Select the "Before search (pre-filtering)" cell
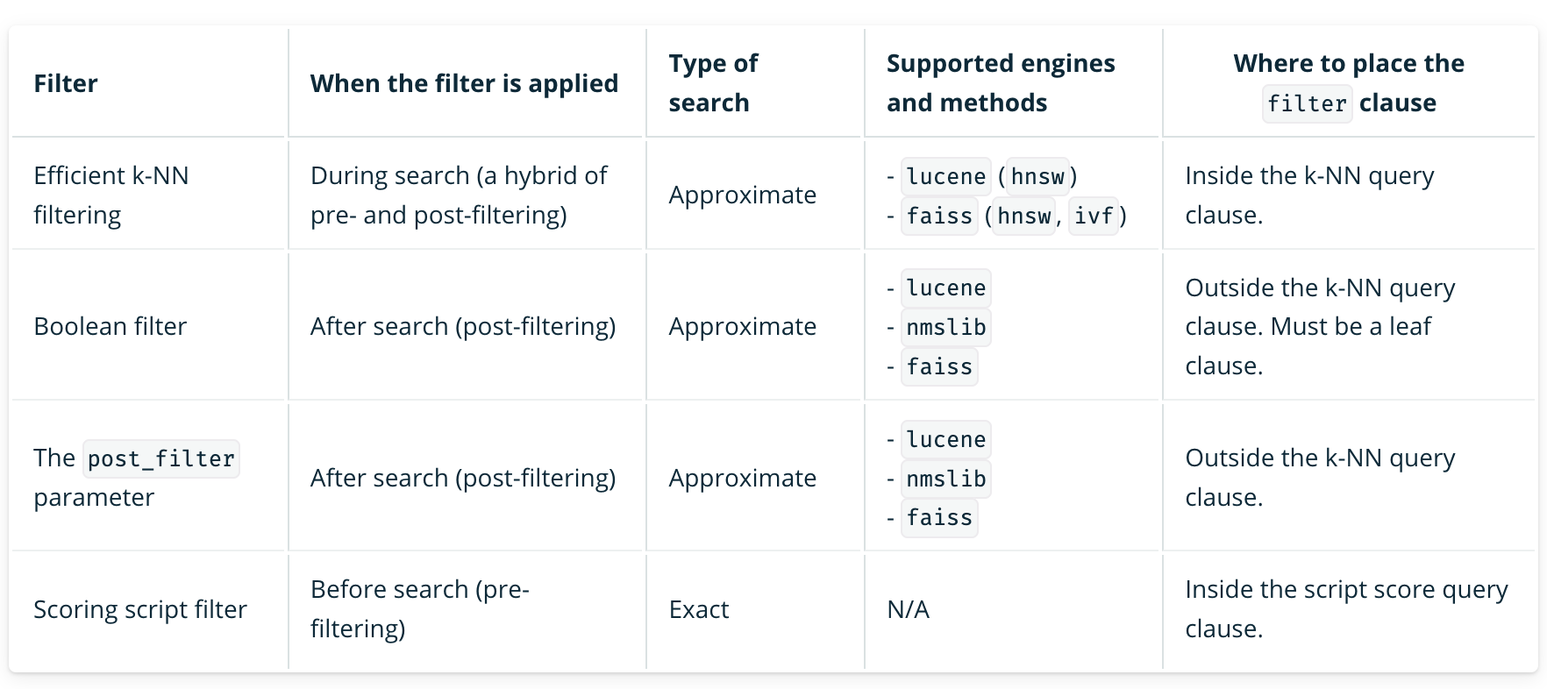The image size is (1547, 689). (x=420, y=608)
